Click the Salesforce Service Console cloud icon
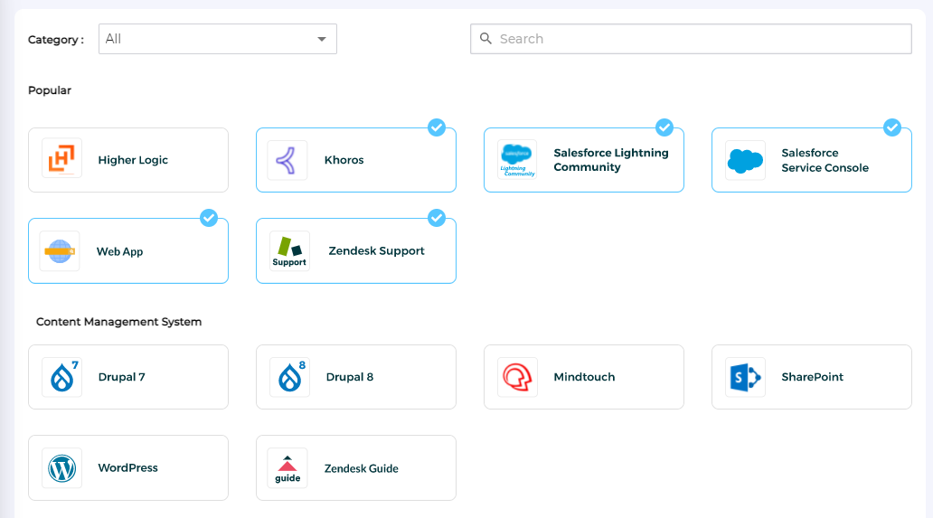The image size is (933, 518). [x=745, y=160]
